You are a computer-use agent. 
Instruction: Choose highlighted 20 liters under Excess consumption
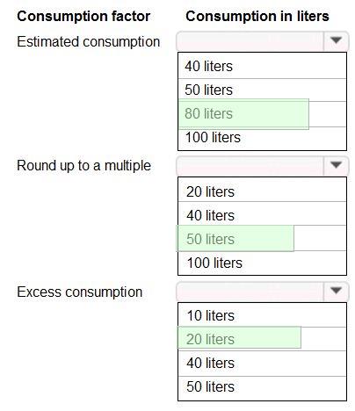(262, 339)
